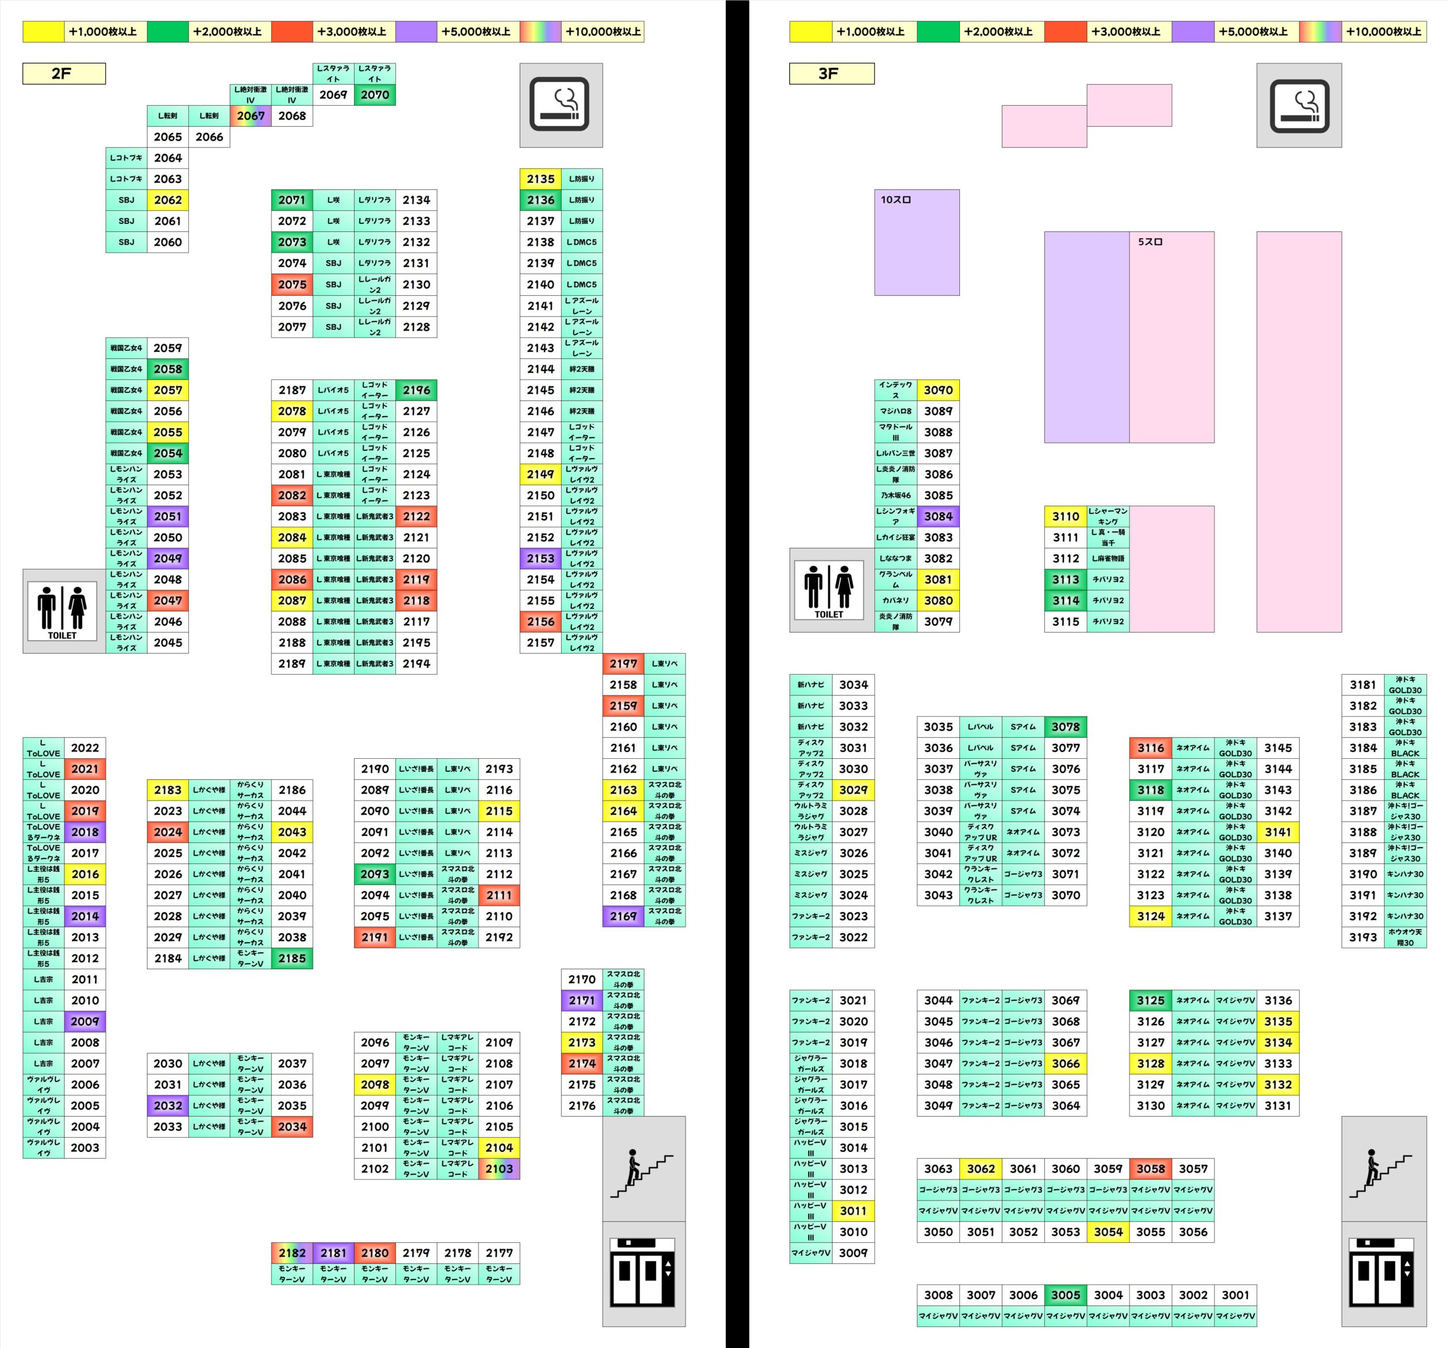The height and width of the screenshot is (1348, 1448).
Task: Select the 3F floor label
Action: pos(831,74)
